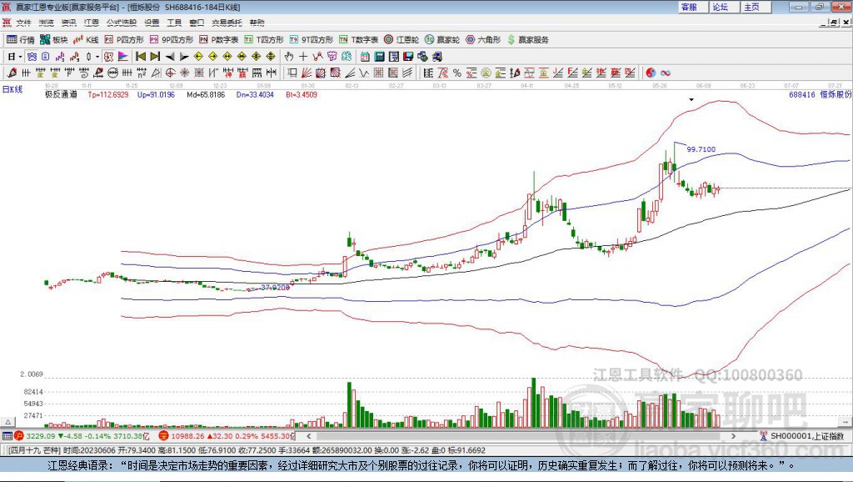Click the 沪 Shanghai index badge
Image resolution: width=853 pixels, height=482 pixels.
click(x=19, y=435)
